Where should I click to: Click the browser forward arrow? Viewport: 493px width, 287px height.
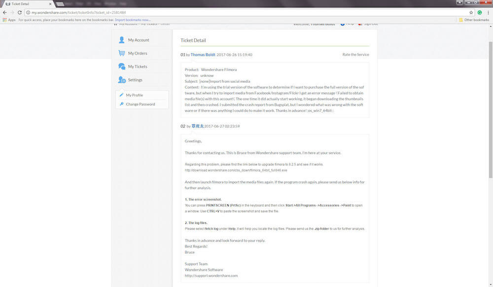pos(12,13)
